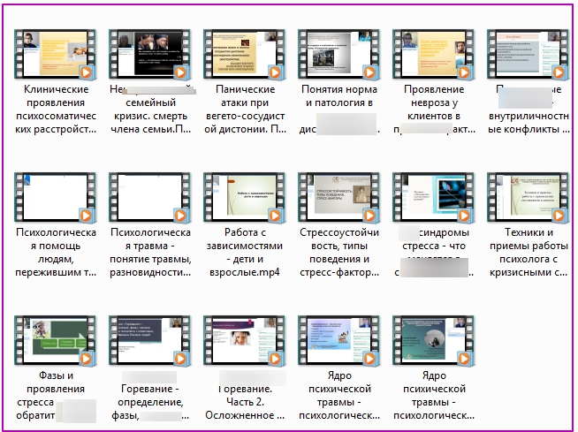Image resolution: width=578 pixels, height=432 pixels.
Task: Select the внутриличностные конфликты video file icon
Action: pos(528,55)
